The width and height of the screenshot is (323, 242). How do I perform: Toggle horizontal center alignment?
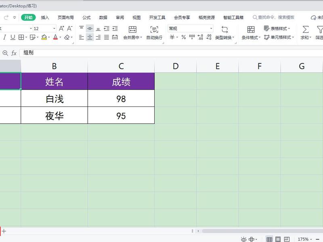click(x=90, y=37)
